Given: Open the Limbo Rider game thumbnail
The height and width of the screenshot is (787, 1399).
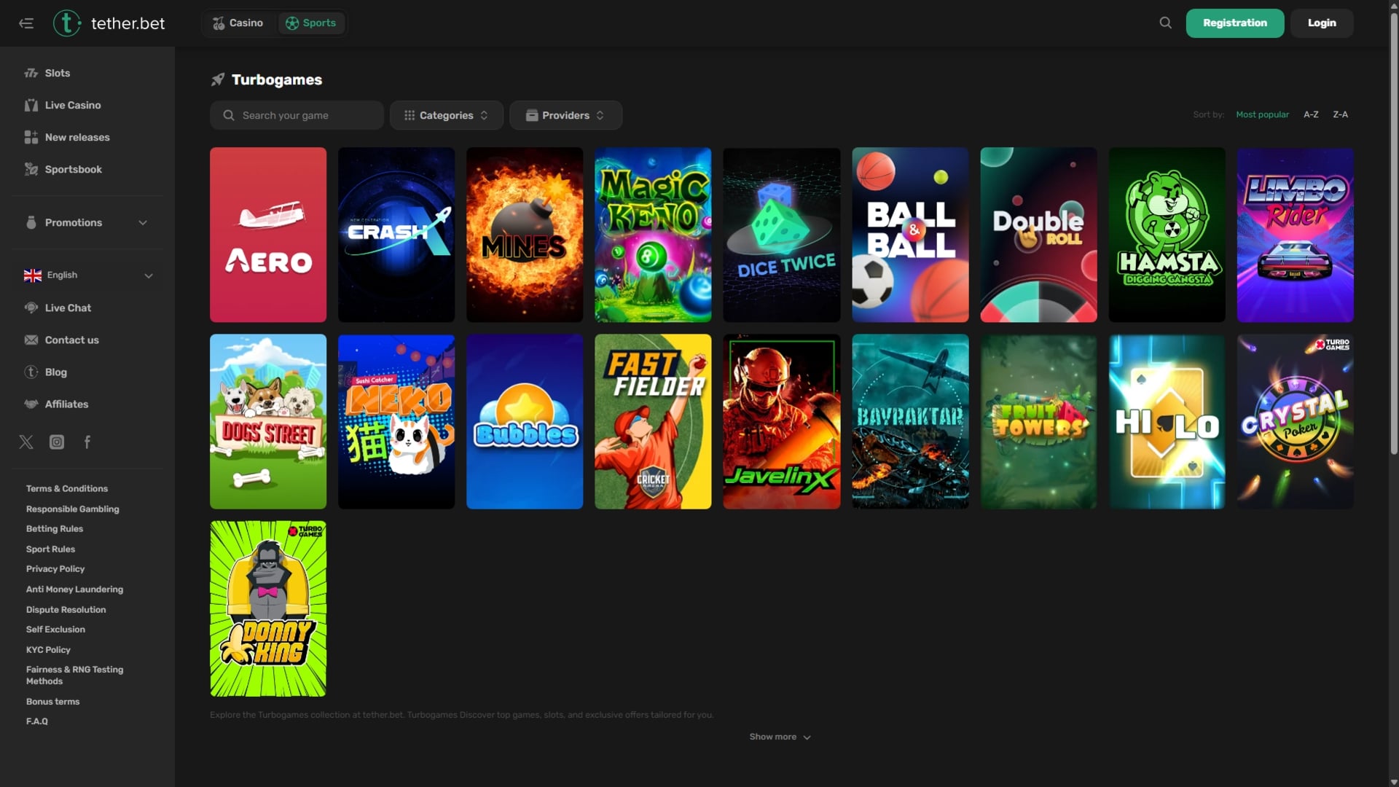Looking at the screenshot, I should tap(1295, 235).
